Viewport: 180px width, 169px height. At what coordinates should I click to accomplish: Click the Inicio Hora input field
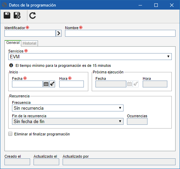(72, 84)
